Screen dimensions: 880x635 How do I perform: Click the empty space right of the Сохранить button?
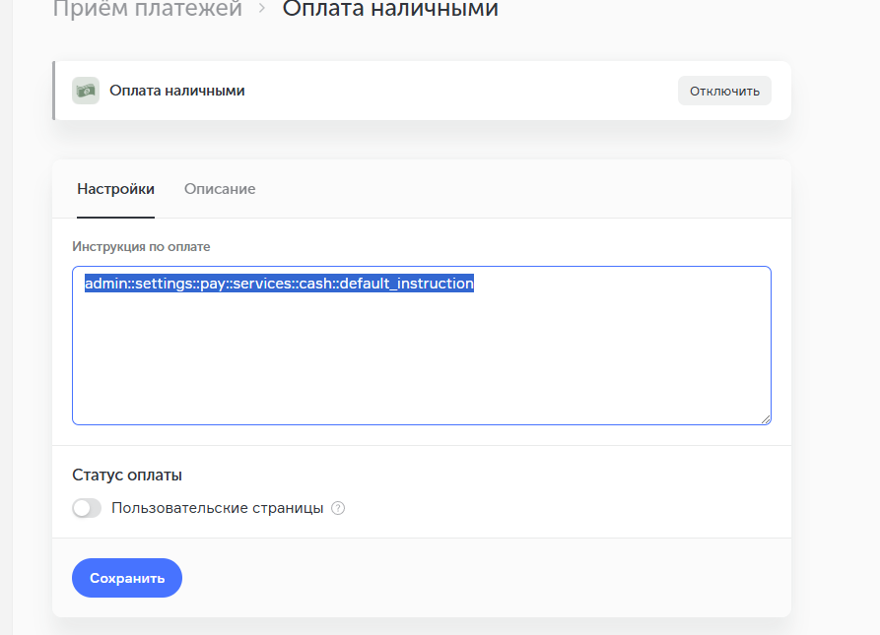[x=473, y=578]
